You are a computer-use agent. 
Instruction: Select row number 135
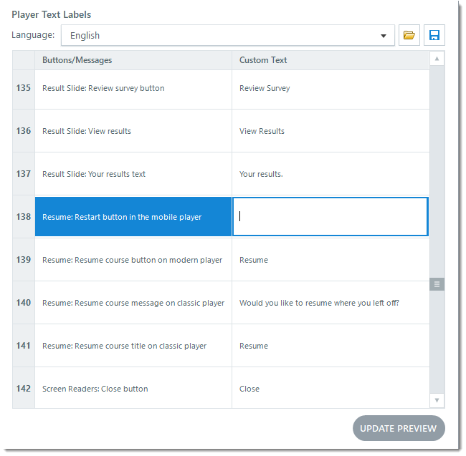tap(24, 88)
